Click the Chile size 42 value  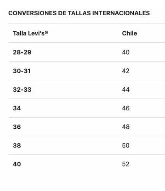coord(126,71)
